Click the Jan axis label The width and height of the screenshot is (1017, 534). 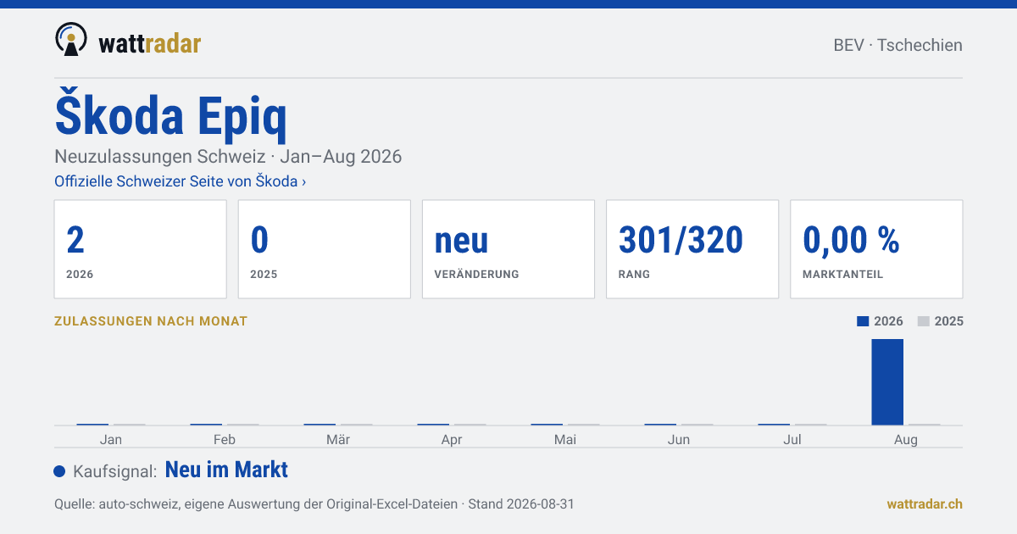click(x=111, y=439)
